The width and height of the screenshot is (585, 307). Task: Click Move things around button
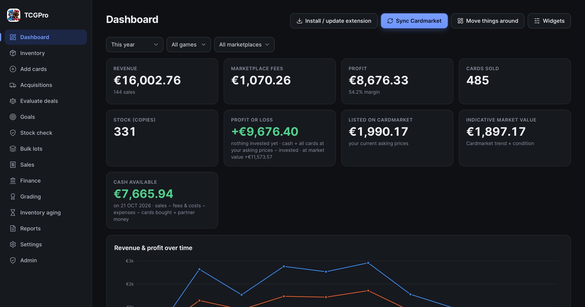coord(487,21)
